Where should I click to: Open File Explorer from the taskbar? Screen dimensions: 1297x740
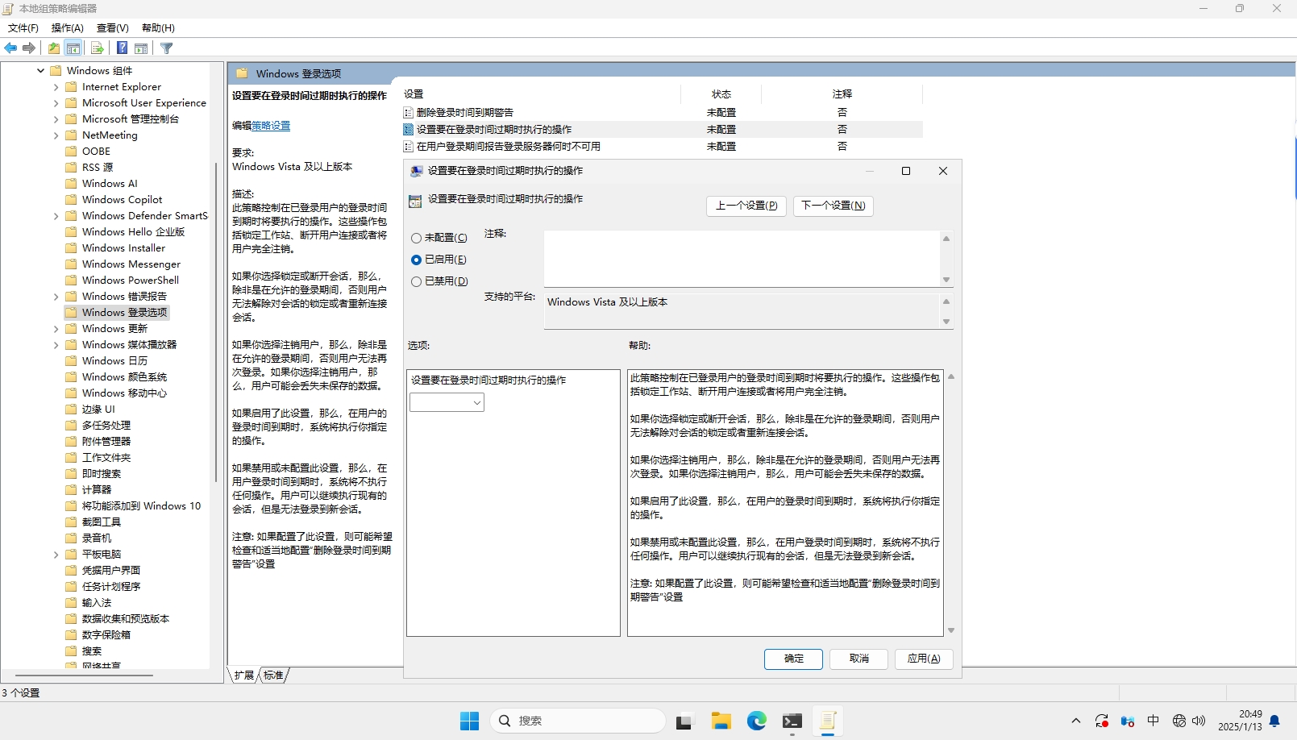click(x=721, y=721)
